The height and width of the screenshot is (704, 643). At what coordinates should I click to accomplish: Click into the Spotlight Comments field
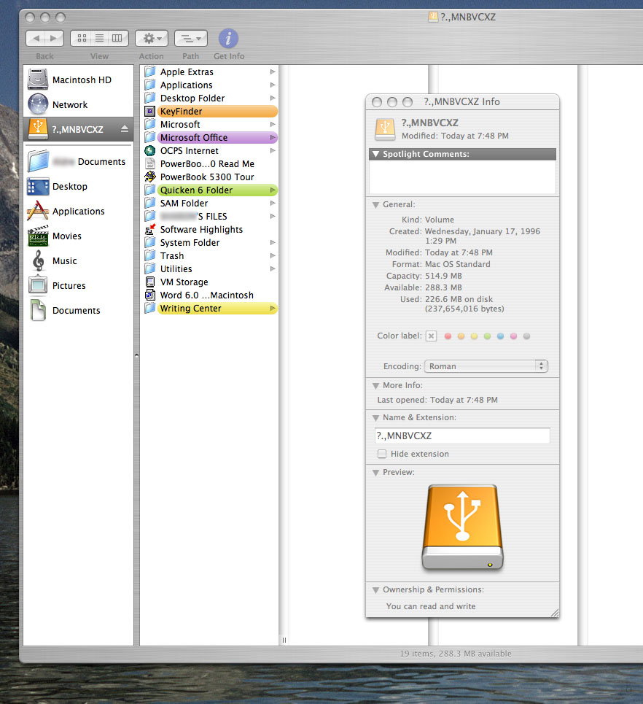[462, 177]
